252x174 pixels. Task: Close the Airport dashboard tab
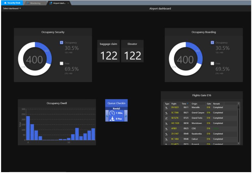tap(68, 3)
